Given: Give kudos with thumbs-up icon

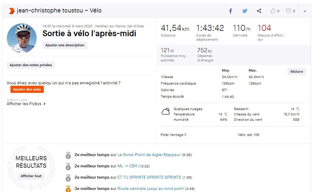Looking at the screenshot, I should 273,11.
